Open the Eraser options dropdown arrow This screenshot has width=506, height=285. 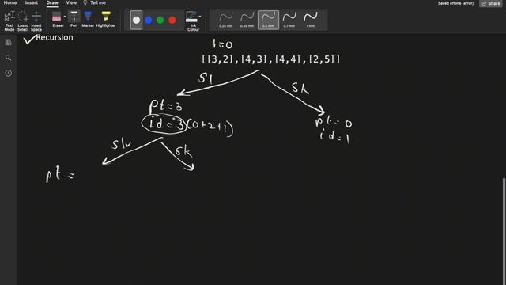click(65, 17)
